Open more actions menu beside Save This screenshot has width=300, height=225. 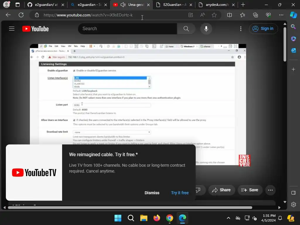[270, 190]
